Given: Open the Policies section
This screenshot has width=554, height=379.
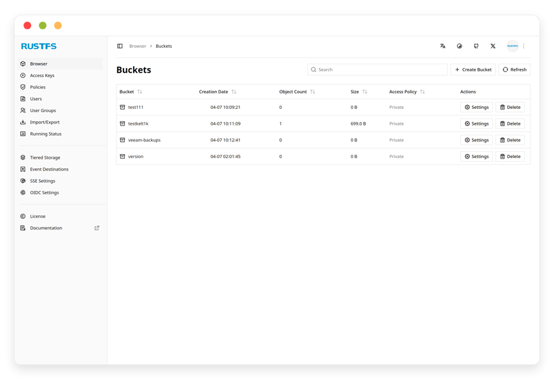Looking at the screenshot, I should tap(38, 87).
